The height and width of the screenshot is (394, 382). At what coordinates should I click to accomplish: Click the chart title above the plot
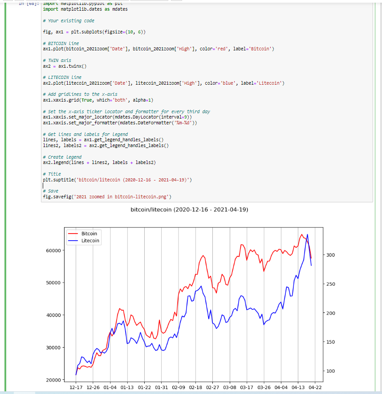coord(189,209)
